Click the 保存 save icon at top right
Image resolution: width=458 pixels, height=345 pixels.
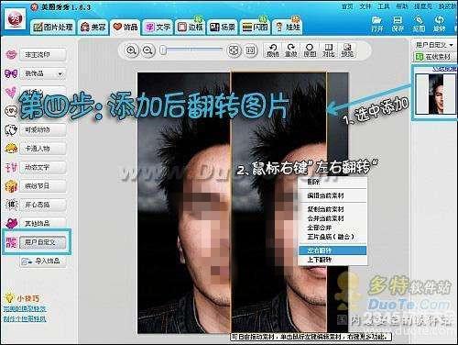tap(398, 24)
